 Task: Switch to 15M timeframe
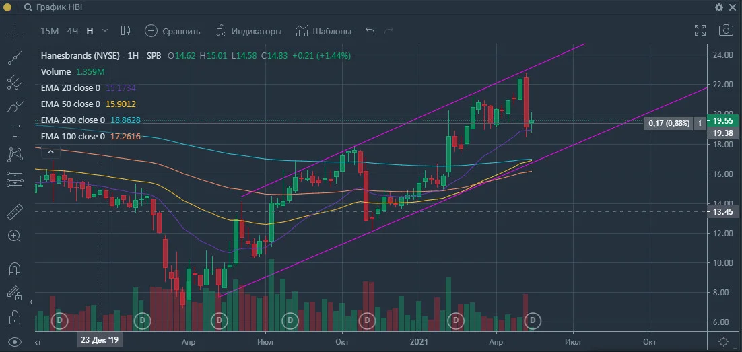tap(49, 31)
